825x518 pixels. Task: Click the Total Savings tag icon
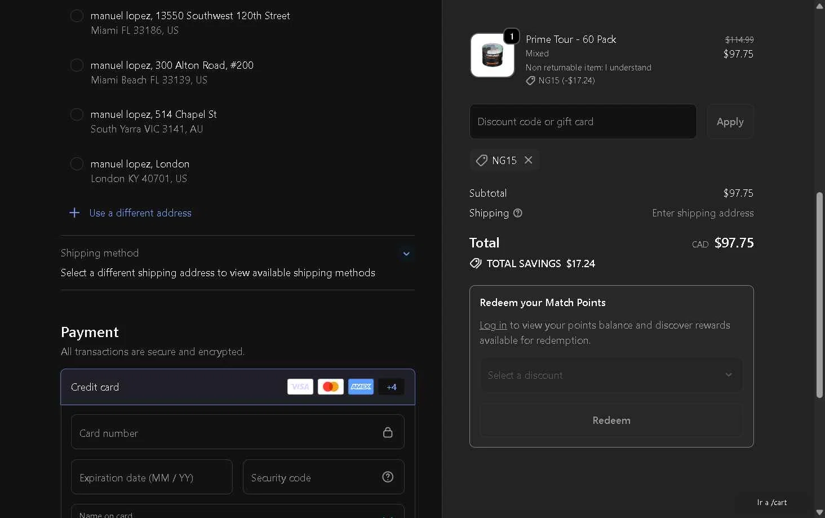(476, 263)
